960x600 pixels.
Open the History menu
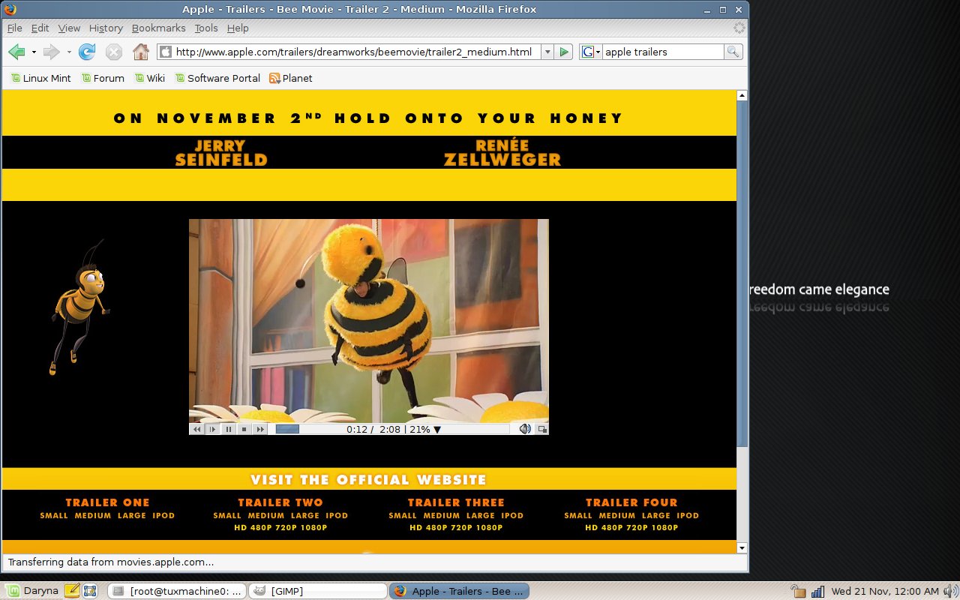[x=106, y=28]
